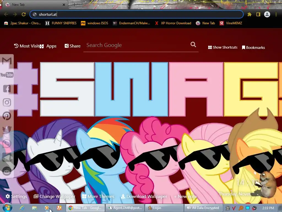Switch to New Tab - Google Chrome taskbar button
This screenshot has height=212, width=282.
click(85, 208)
